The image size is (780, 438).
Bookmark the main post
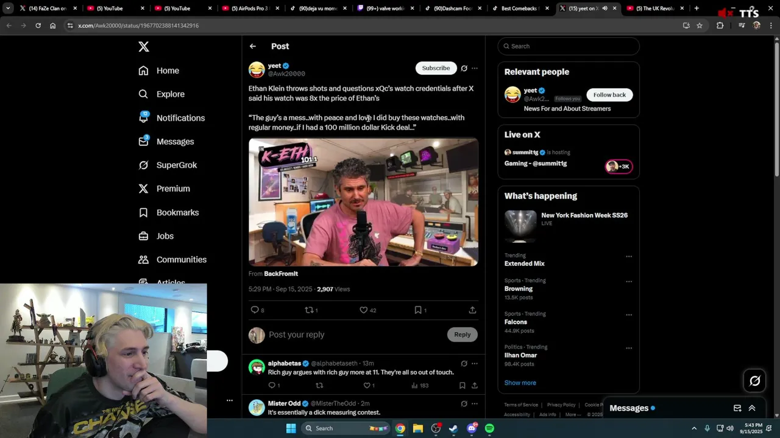tap(418, 310)
